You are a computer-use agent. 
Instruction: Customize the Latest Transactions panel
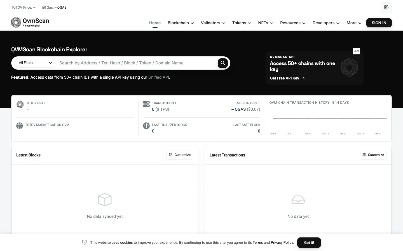pyautogui.click(x=373, y=155)
